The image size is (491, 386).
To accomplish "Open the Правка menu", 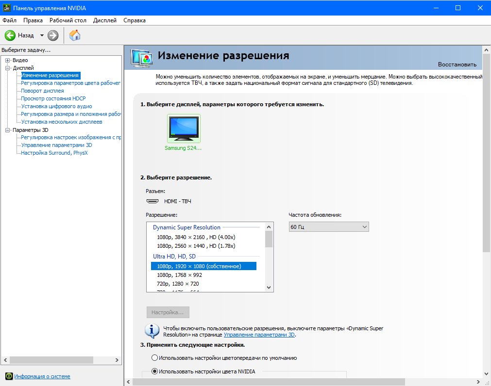I will click(x=33, y=20).
